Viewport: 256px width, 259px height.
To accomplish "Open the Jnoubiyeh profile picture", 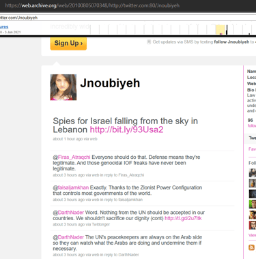I will [63, 87].
